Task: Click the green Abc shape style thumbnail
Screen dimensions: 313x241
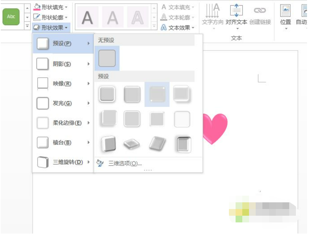Action: click(x=11, y=17)
